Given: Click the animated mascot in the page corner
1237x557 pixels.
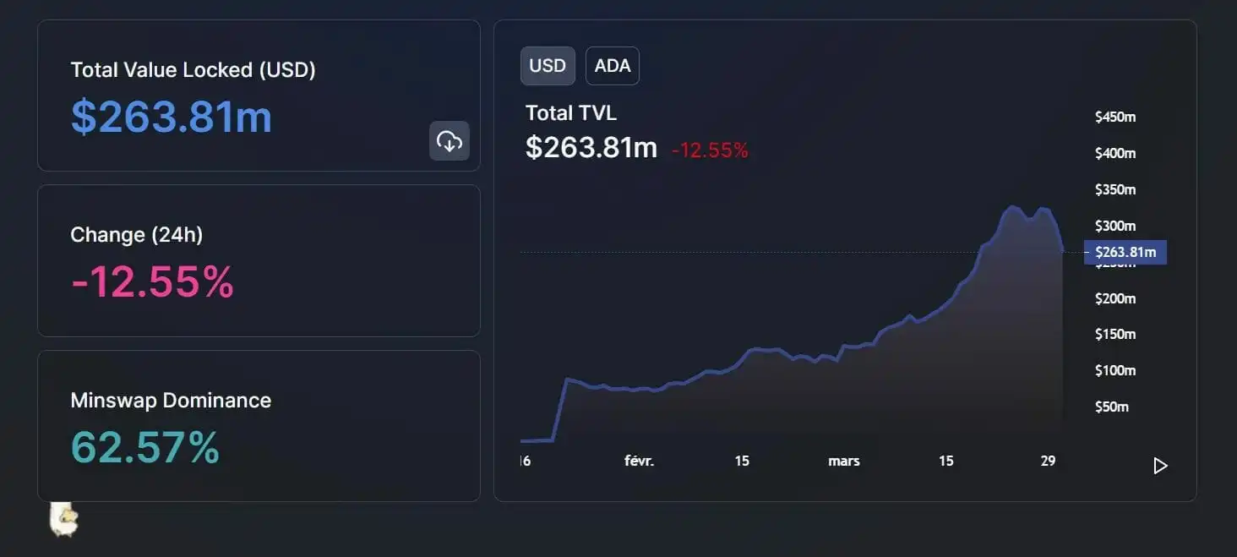Looking at the screenshot, I should [x=63, y=520].
